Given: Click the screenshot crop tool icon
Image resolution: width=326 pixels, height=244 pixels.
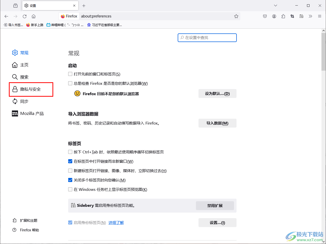Looking at the screenshot, I should [292, 16].
